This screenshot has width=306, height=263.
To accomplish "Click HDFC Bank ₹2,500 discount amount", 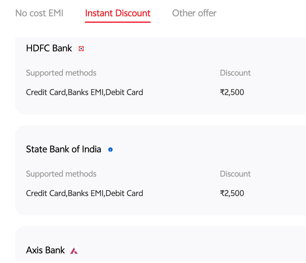I will tap(232, 92).
